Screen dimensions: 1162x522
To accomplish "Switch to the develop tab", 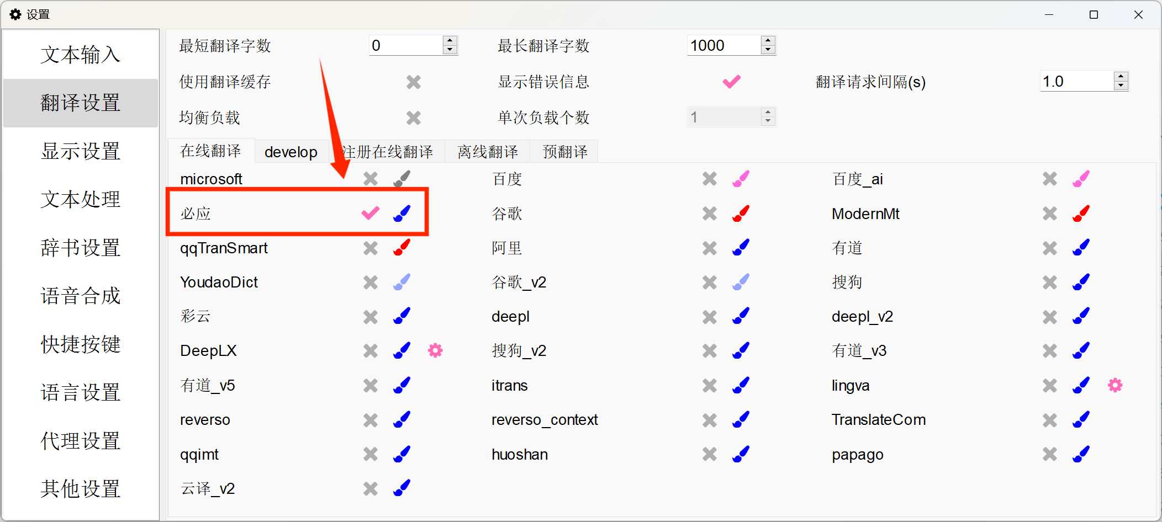I will pyautogui.click(x=291, y=152).
